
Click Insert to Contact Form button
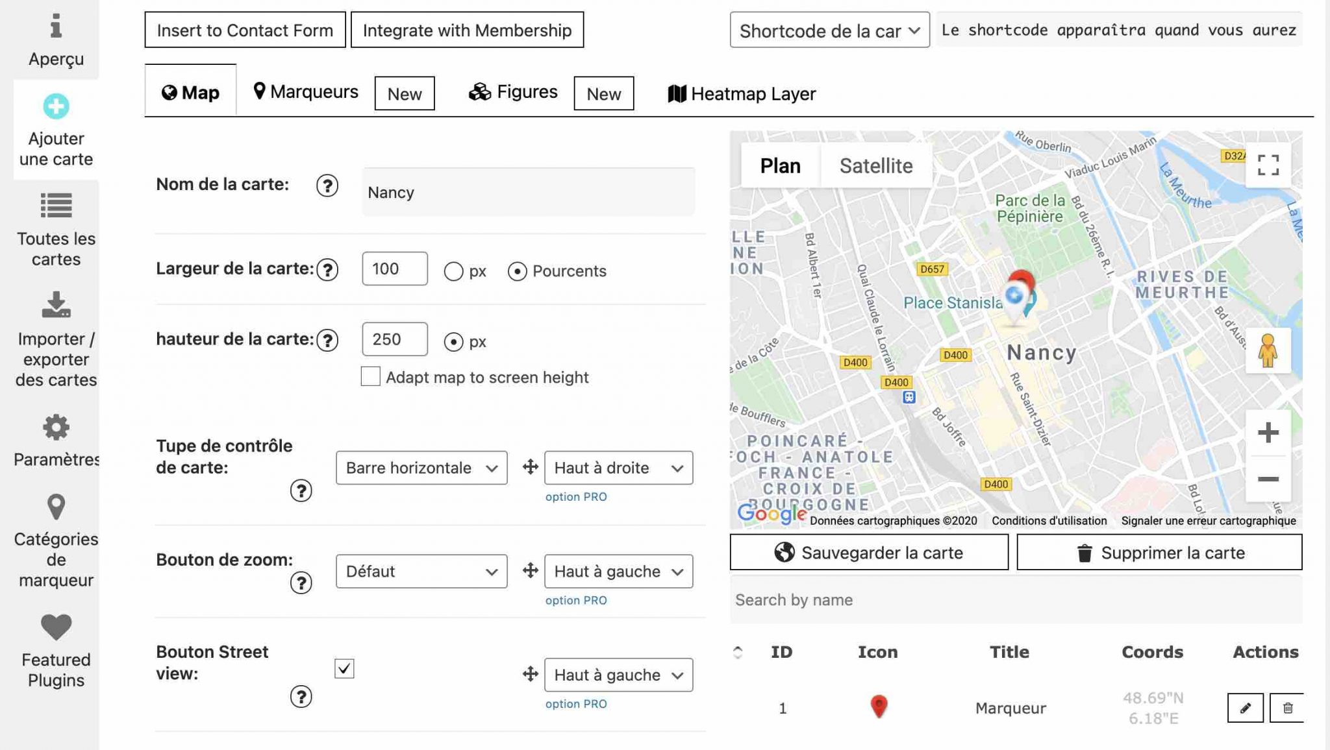(245, 30)
